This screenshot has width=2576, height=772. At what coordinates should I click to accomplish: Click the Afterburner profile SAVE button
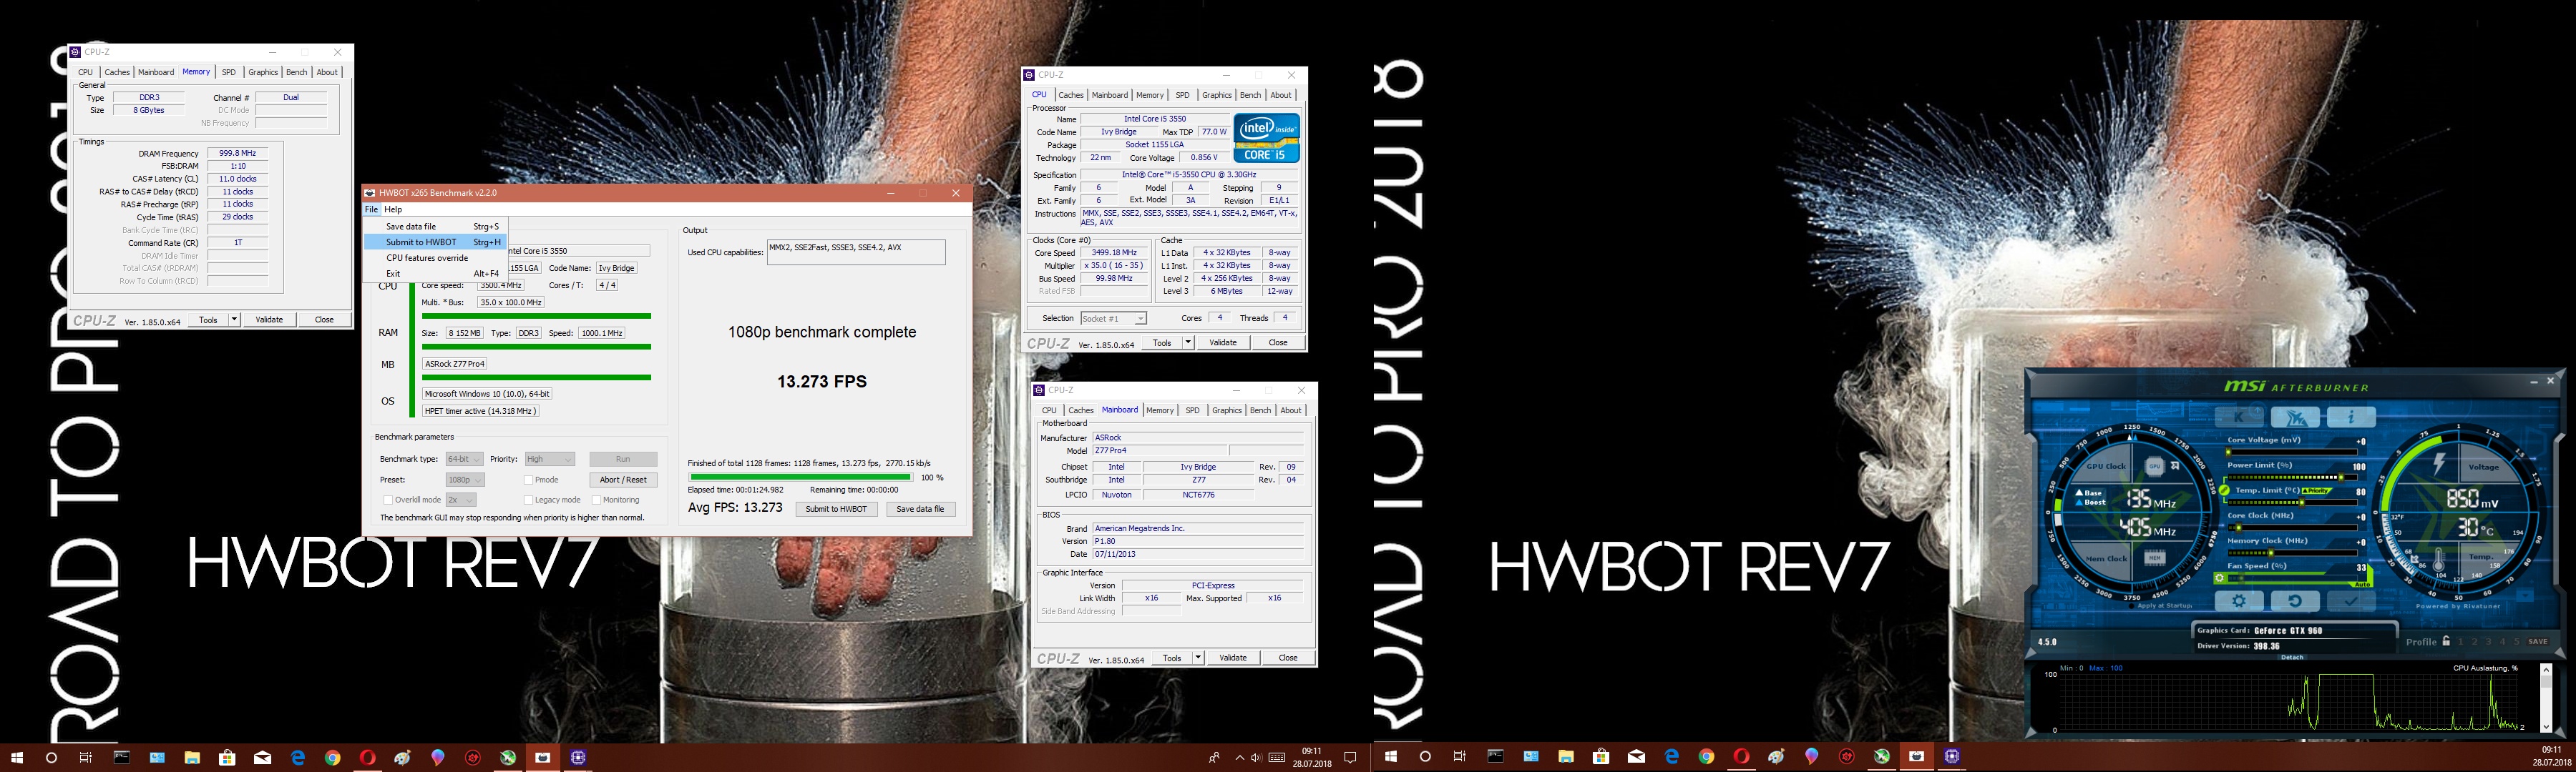pos(2538,642)
